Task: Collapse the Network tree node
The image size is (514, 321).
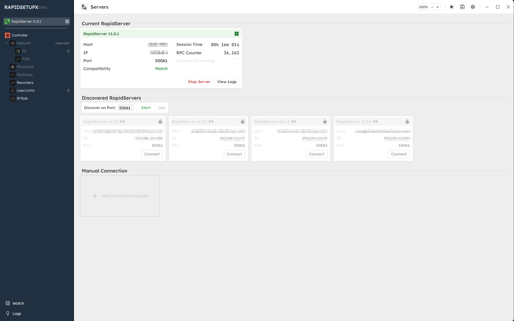Action: tap(7, 43)
